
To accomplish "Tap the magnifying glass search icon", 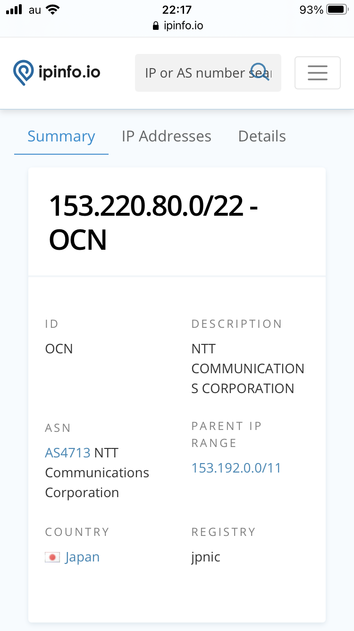I will pos(260,72).
